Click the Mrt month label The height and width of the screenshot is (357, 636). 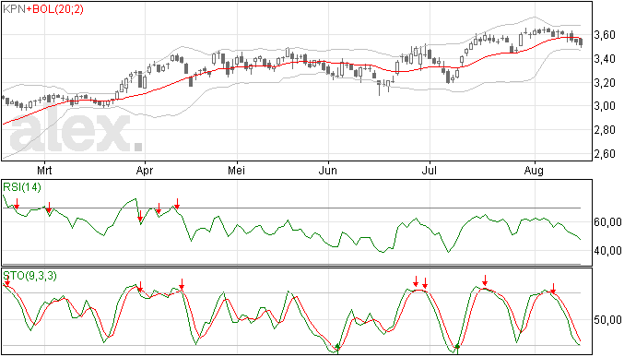[44, 171]
